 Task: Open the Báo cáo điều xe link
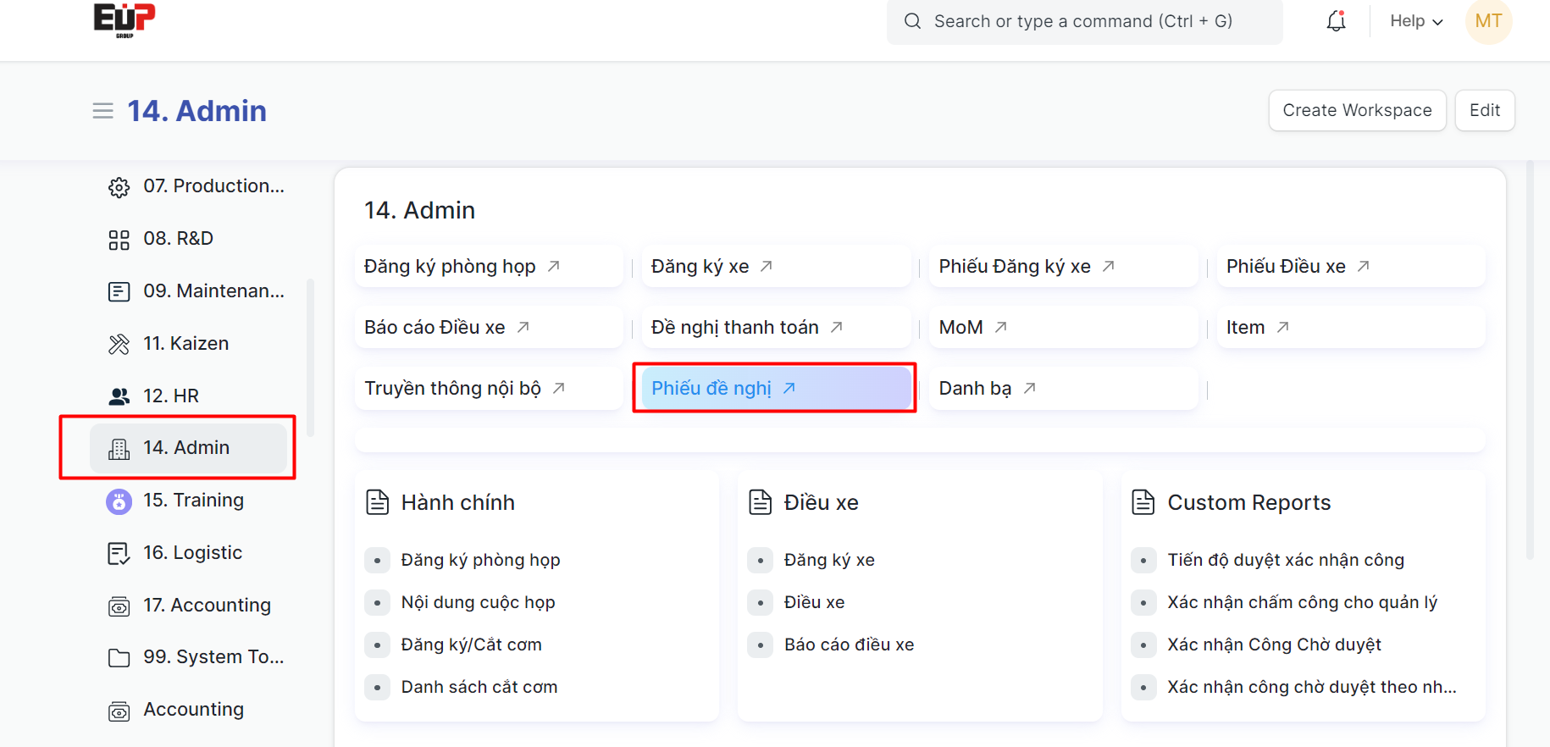coord(849,645)
